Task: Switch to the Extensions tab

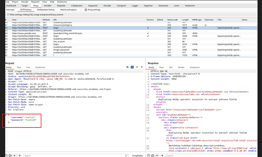Action: (x=164, y=6)
